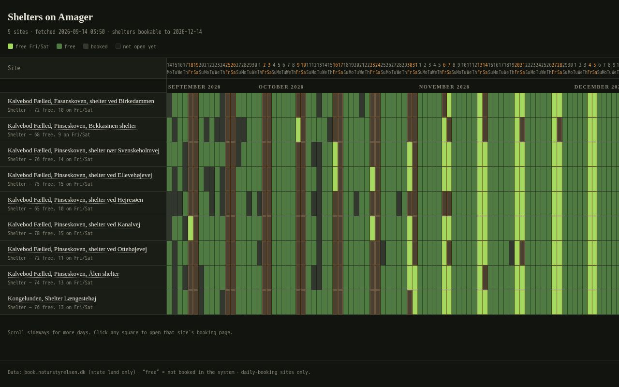Open Birkedammen shelter's free Friday 13 November square

pyautogui.click(x=480, y=105)
